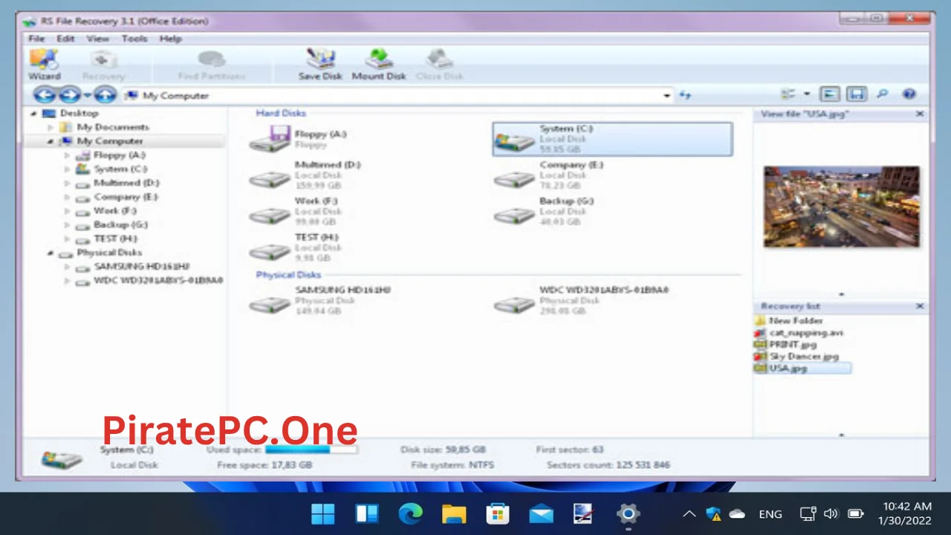Expand the Backup (G:) tree node
This screenshot has height=535, width=951.
68,224
